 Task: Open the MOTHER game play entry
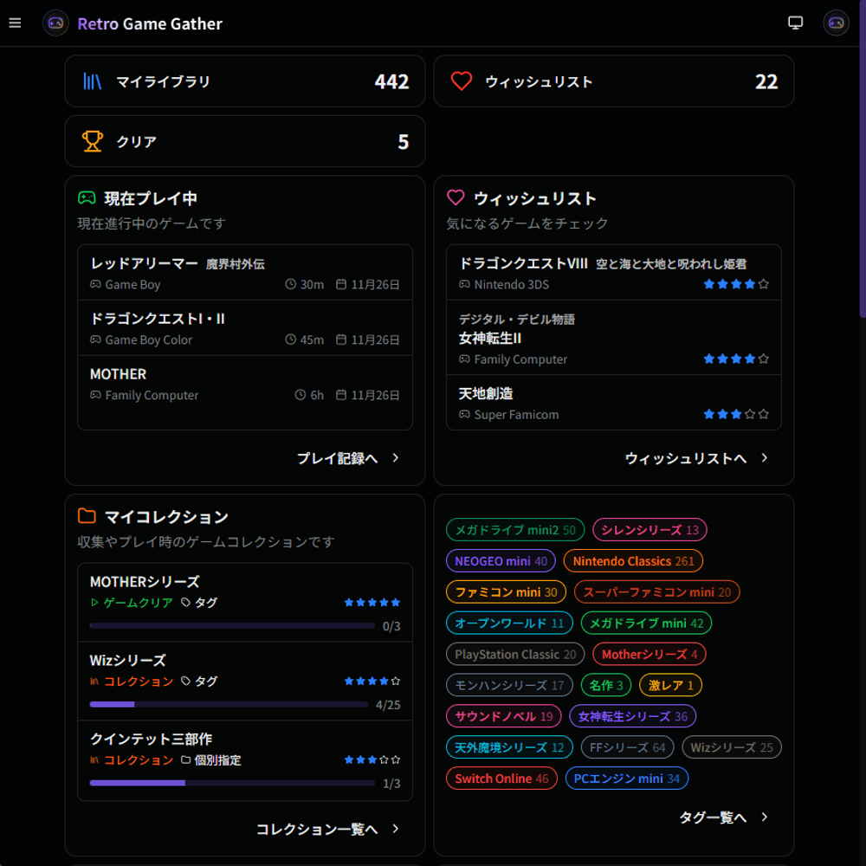244,384
